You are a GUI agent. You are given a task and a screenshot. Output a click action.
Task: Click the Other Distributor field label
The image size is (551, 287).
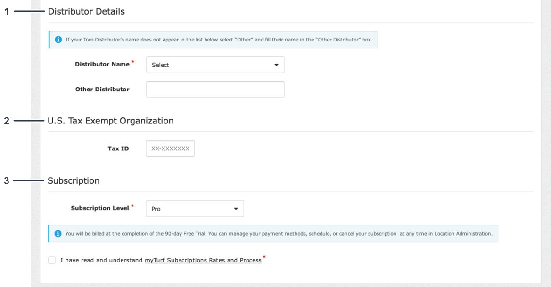point(102,89)
